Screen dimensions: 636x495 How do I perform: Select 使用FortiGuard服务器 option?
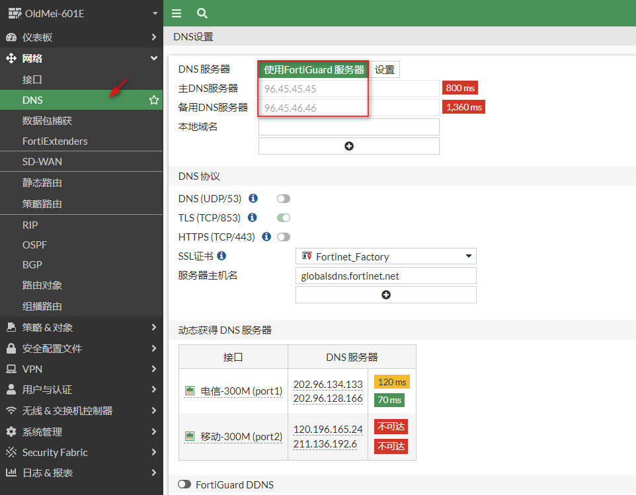coord(313,70)
